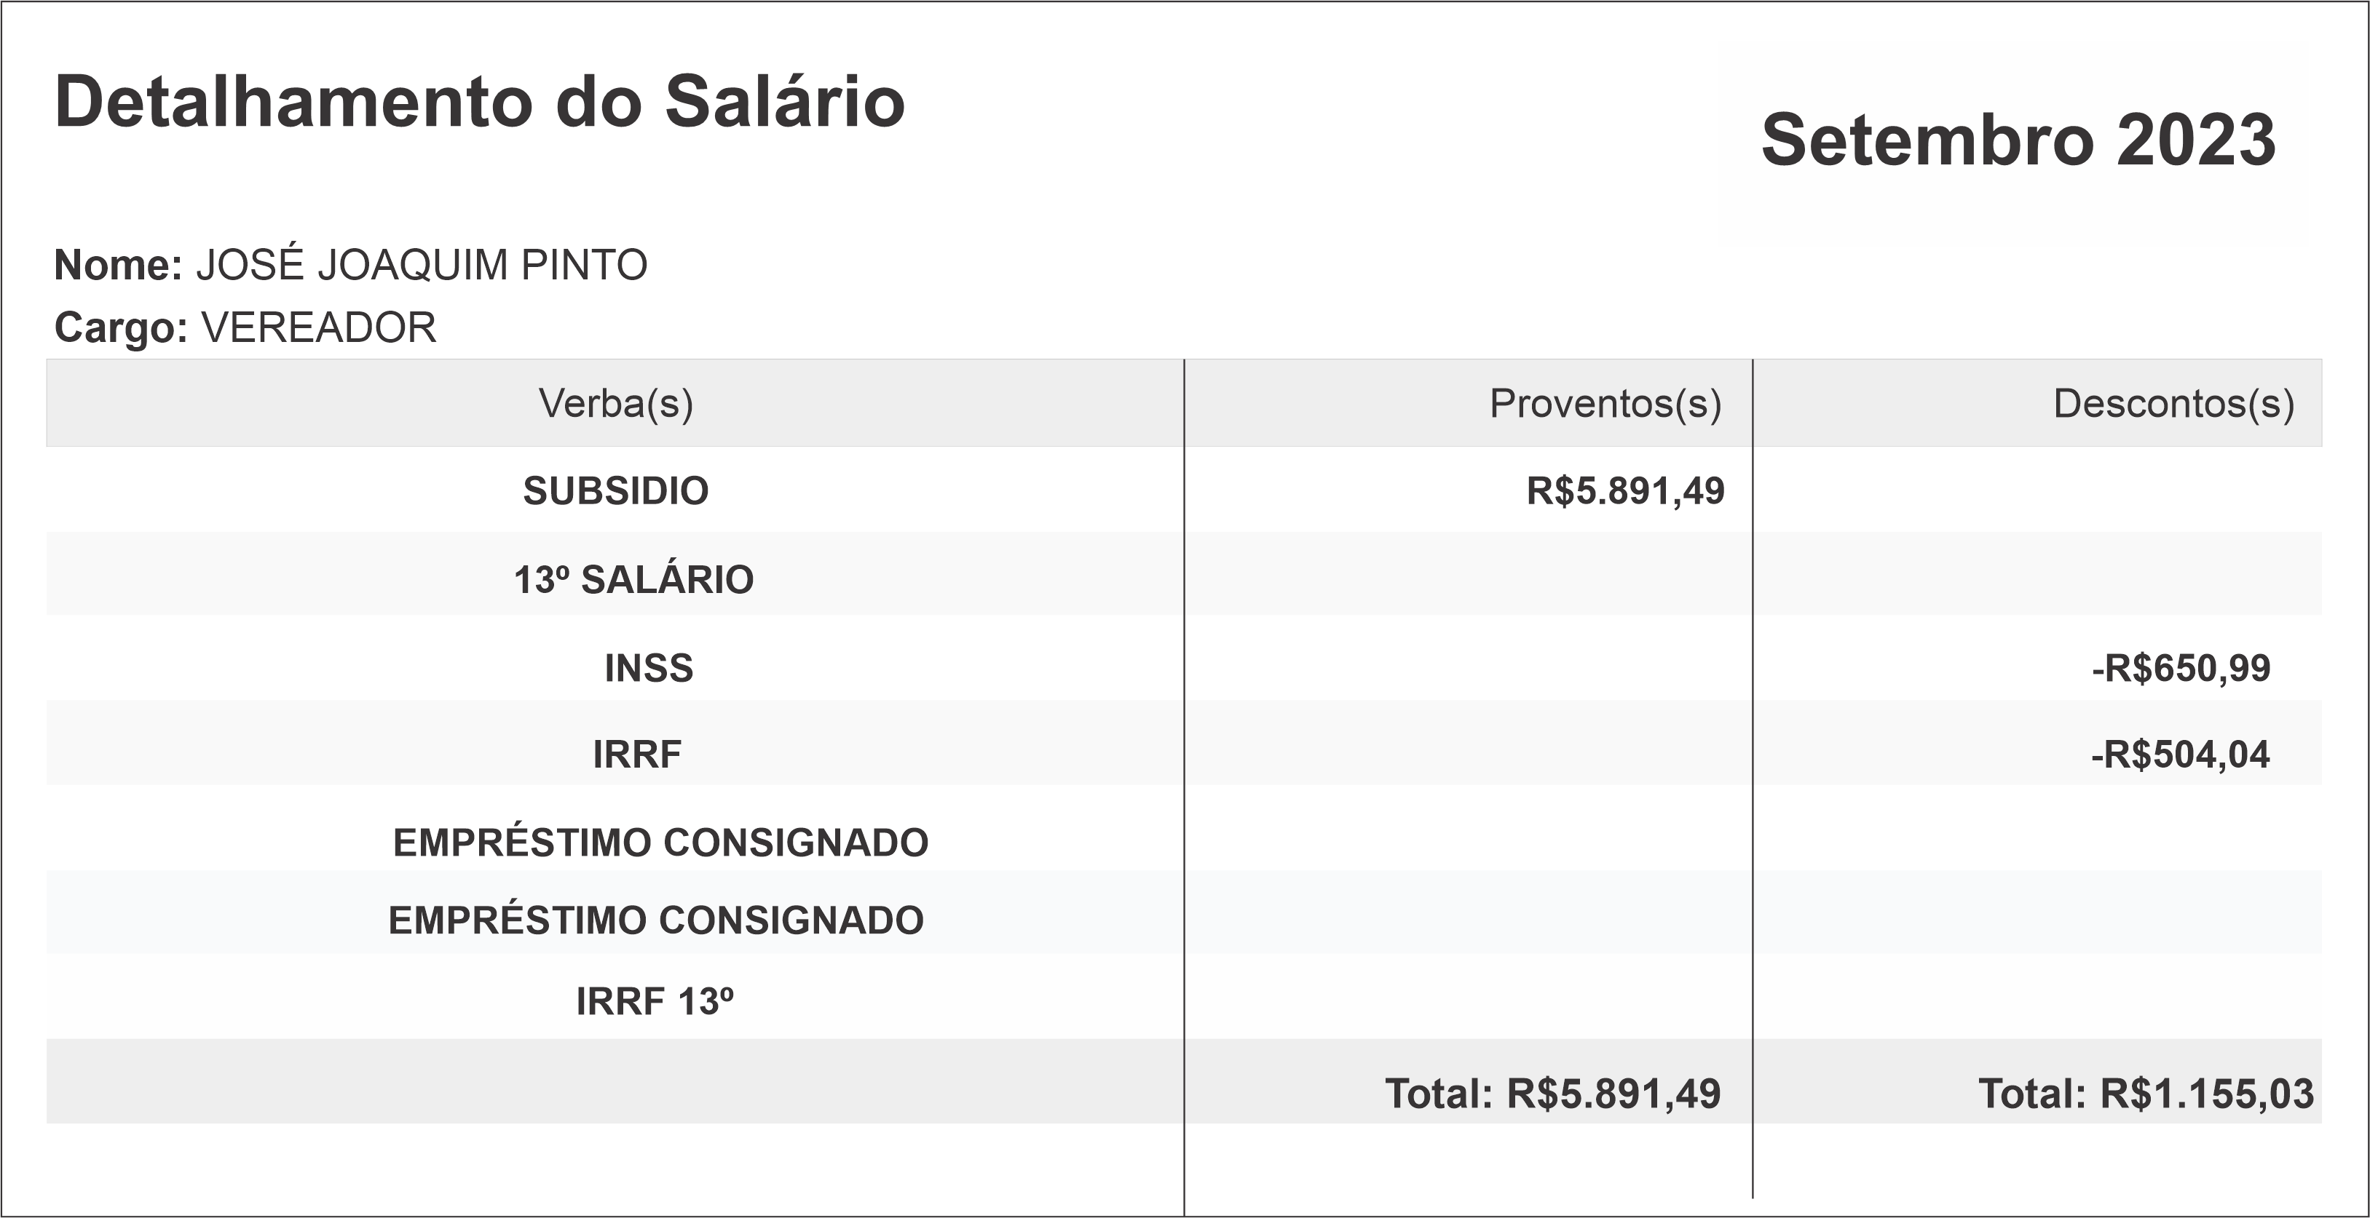This screenshot has width=2370, height=1218.
Task: Click the SUBSIDIO earnings amount
Action: [1624, 491]
